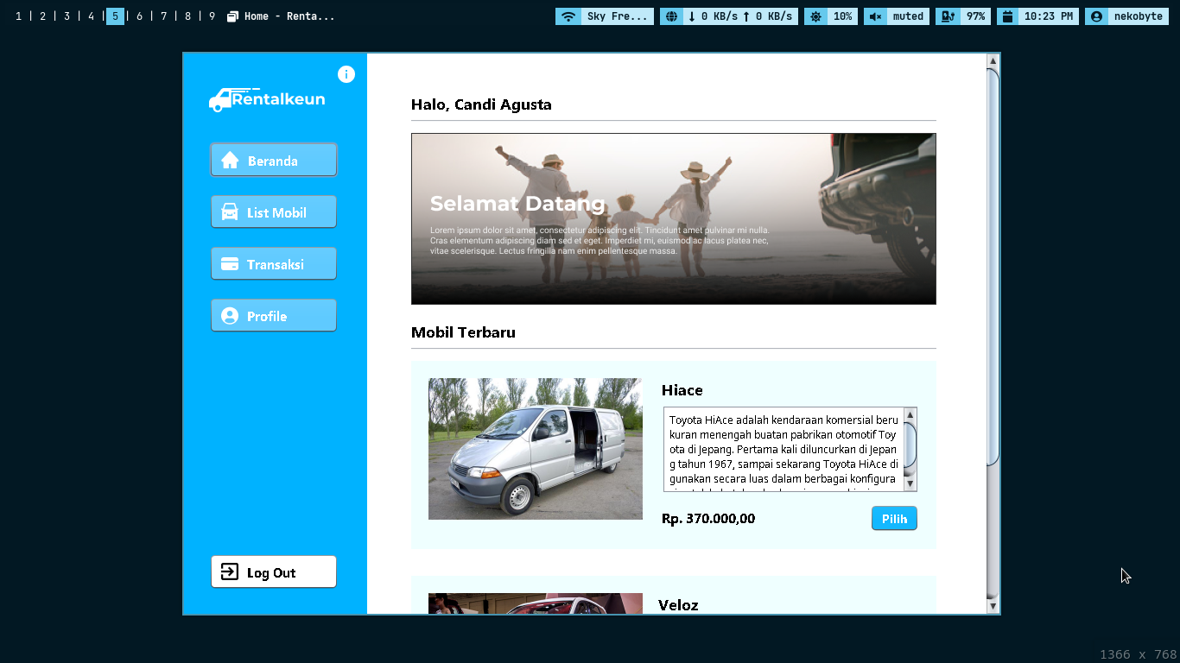Open the Profile page

click(274, 316)
